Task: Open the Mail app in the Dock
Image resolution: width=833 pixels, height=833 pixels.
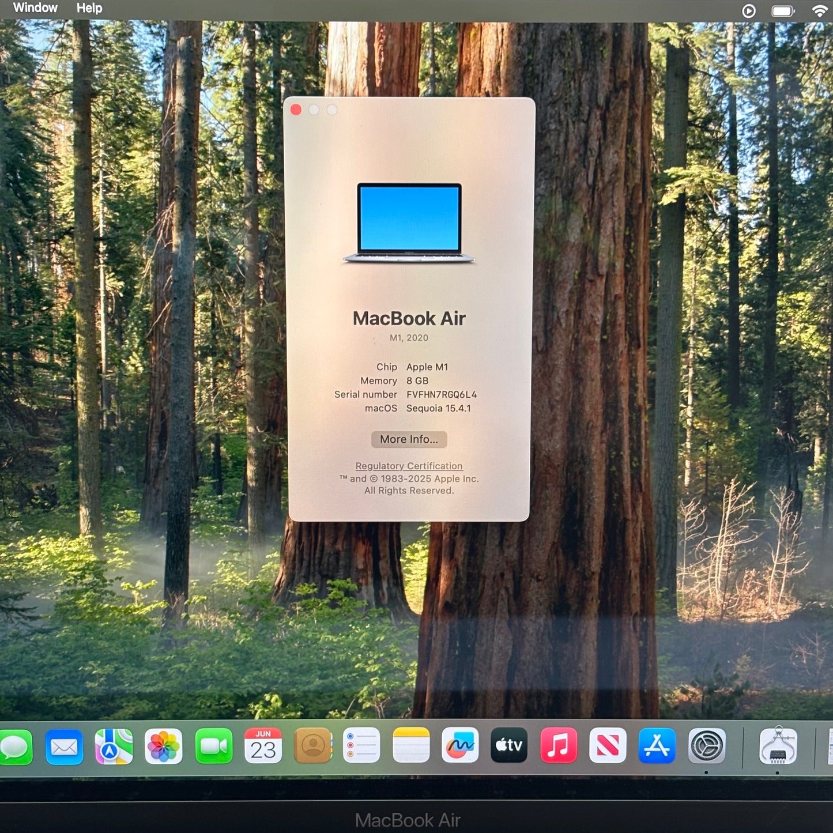Action: (x=64, y=747)
